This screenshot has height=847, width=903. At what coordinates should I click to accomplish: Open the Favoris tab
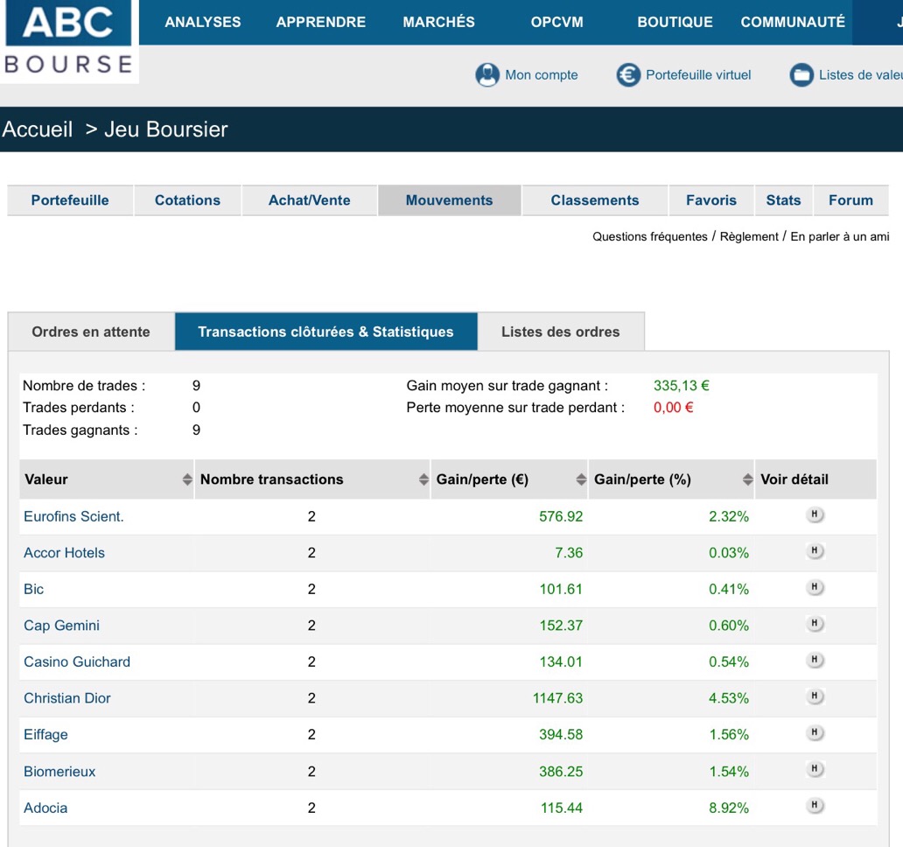pos(711,200)
